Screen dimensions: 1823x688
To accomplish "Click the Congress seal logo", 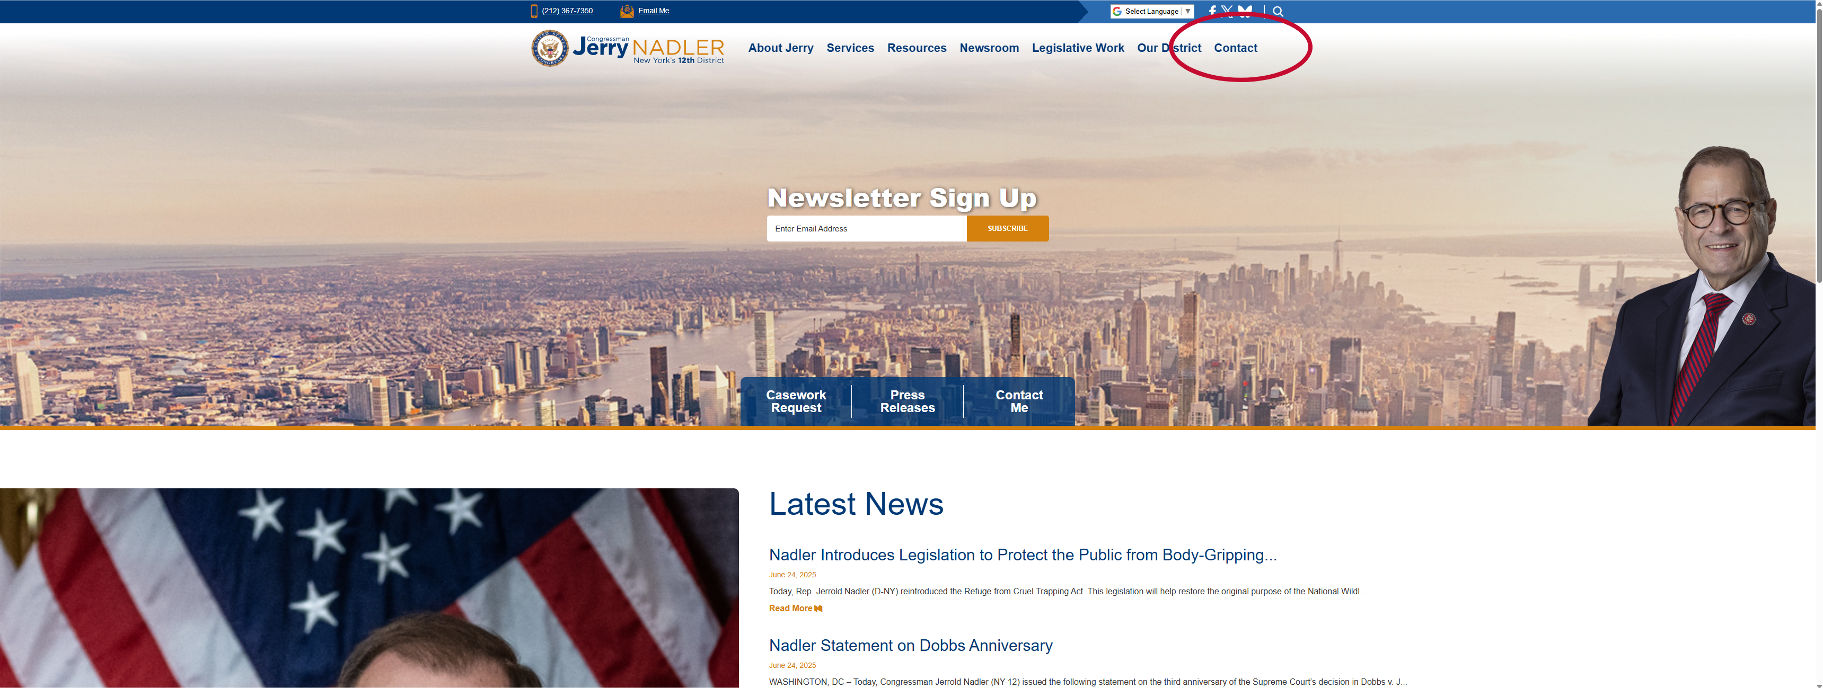I will [550, 48].
